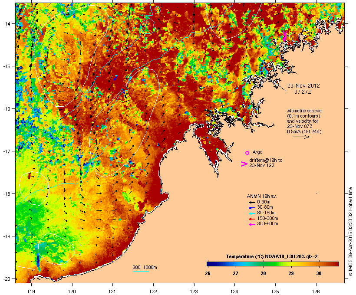
Task: Click the temperature color bar gradient
Action: pos(273,264)
